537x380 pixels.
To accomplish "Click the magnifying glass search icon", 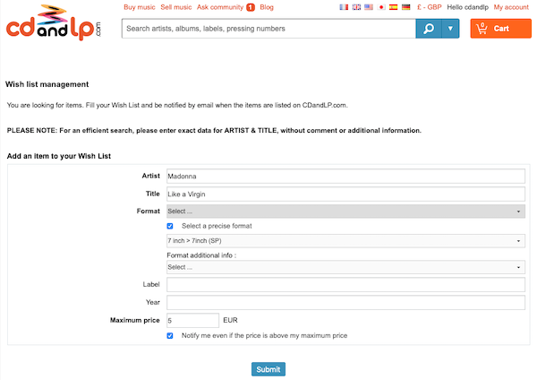I will point(429,29).
